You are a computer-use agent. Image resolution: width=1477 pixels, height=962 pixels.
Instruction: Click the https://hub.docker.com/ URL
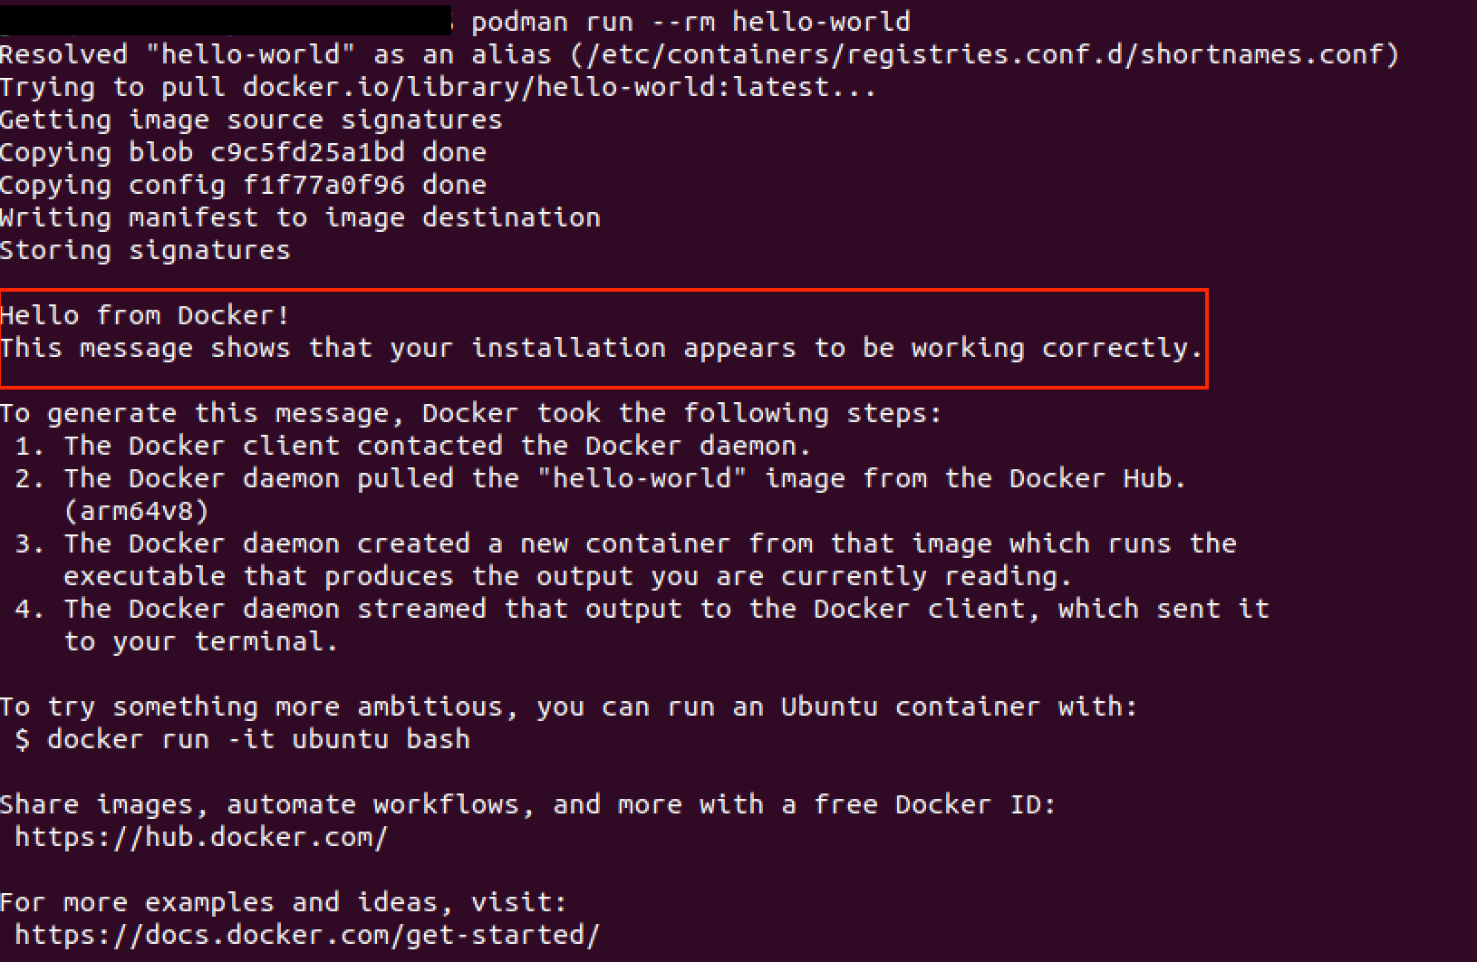(201, 837)
